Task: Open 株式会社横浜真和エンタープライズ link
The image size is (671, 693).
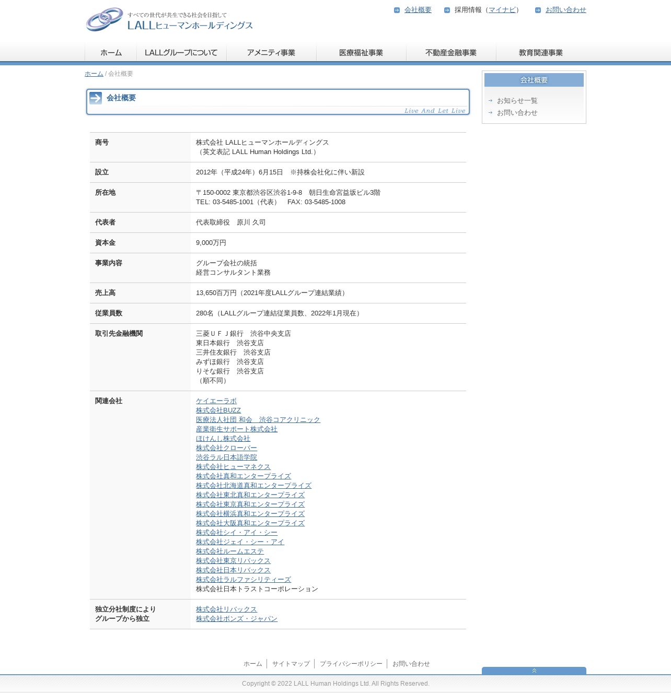Action: tap(250, 514)
